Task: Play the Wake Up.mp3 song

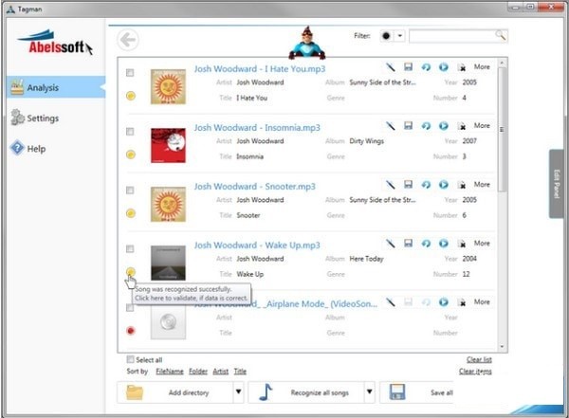Action: 444,244
